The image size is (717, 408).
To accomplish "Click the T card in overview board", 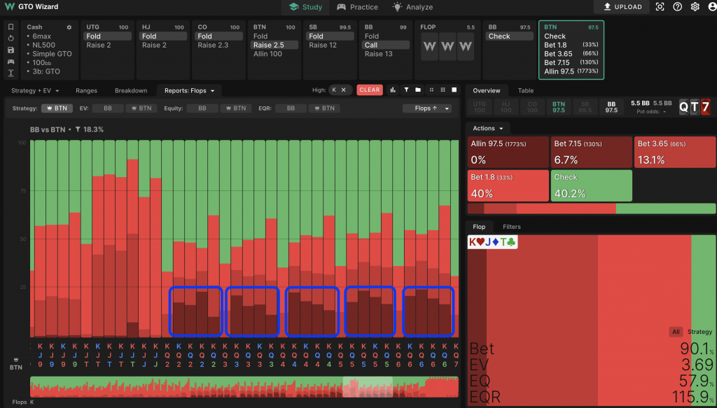I will (695, 107).
